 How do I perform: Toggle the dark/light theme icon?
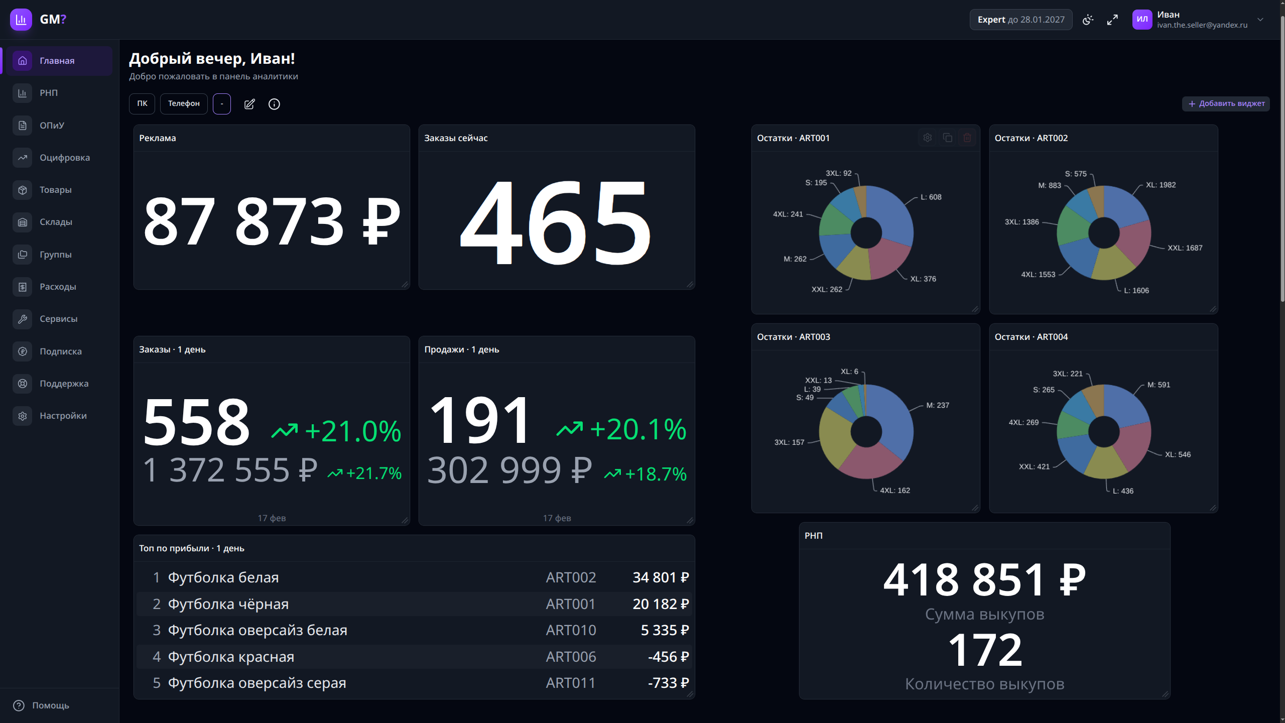(x=1088, y=20)
